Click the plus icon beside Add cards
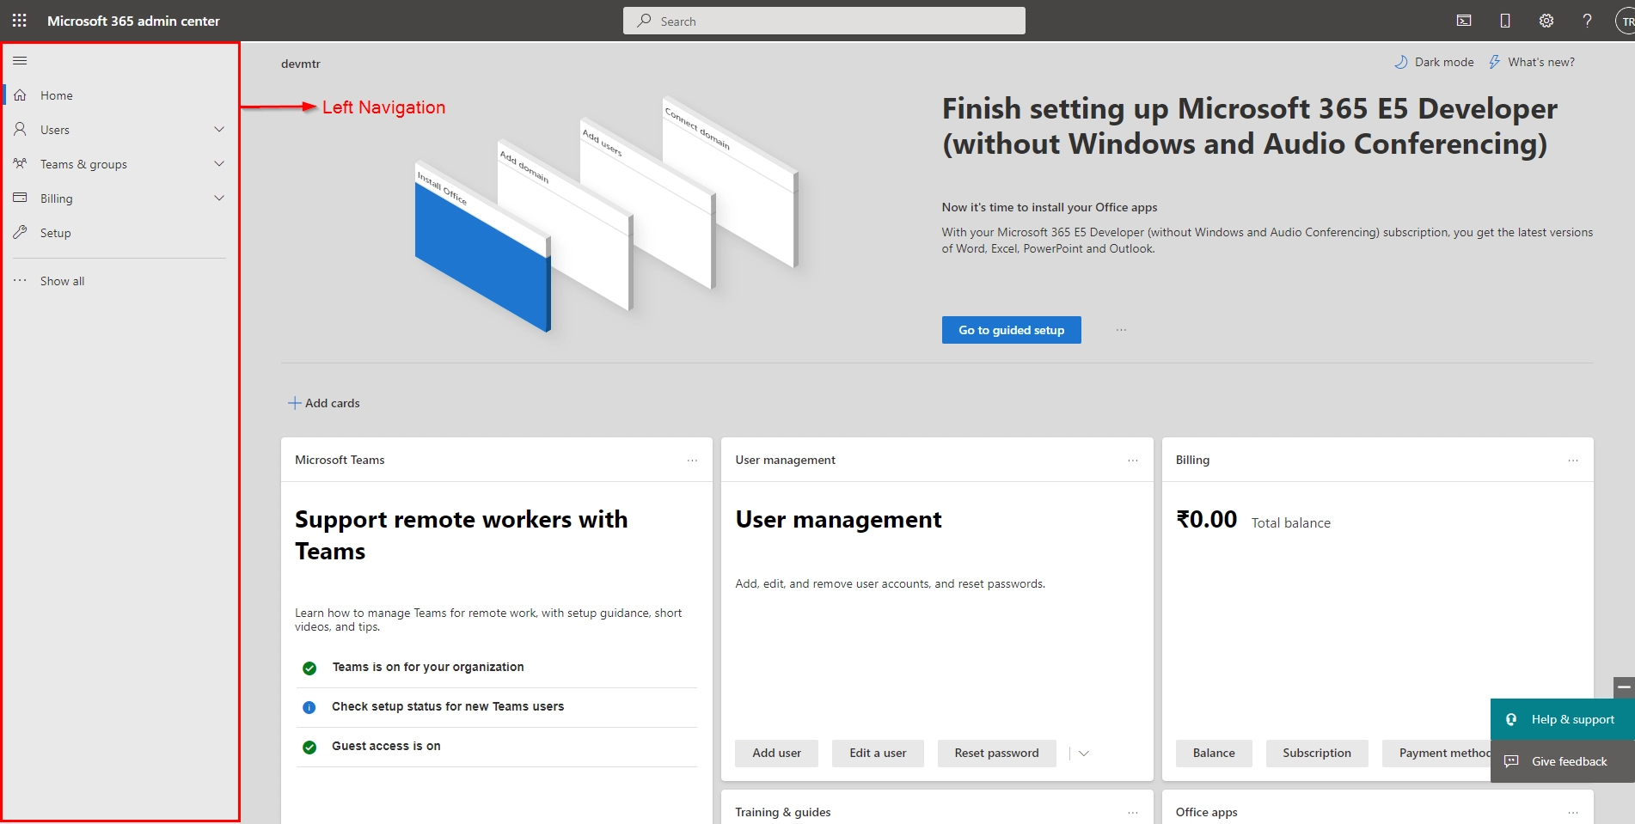Image resolution: width=1635 pixels, height=824 pixels. point(295,403)
